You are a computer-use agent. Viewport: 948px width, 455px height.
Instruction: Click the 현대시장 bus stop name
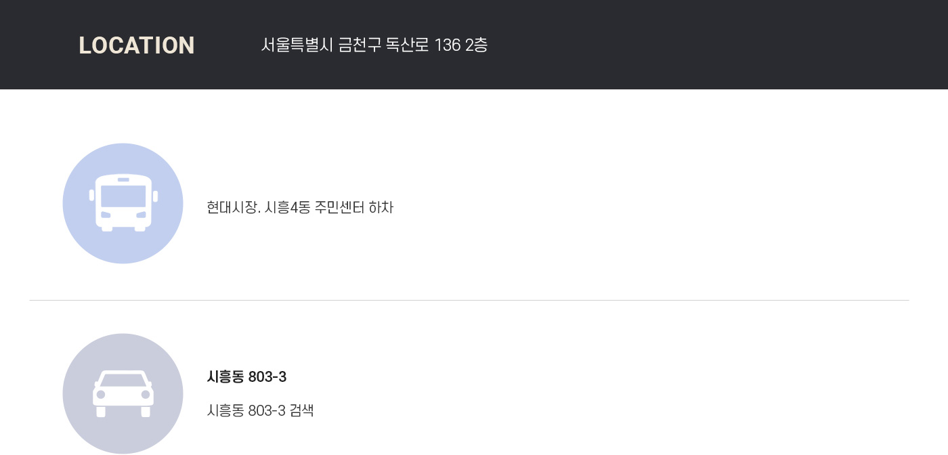[232, 207]
